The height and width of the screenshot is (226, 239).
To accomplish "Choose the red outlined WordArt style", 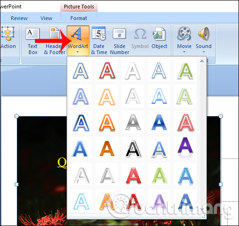I will coord(107,70).
